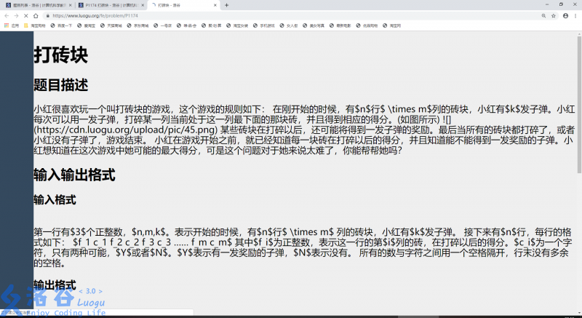The image size is (582, 318).
Task: Open the 淘宝购物 bookmark folder
Action: 35,25
